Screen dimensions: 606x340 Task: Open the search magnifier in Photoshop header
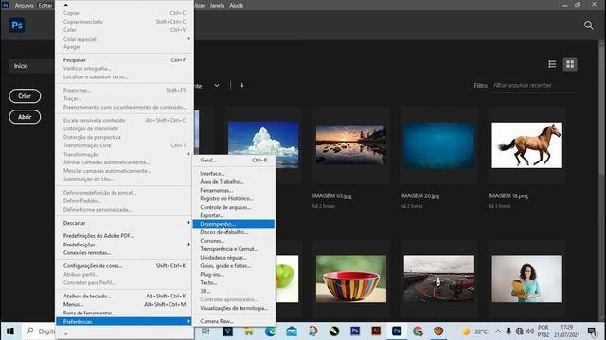click(x=588, y=25)
